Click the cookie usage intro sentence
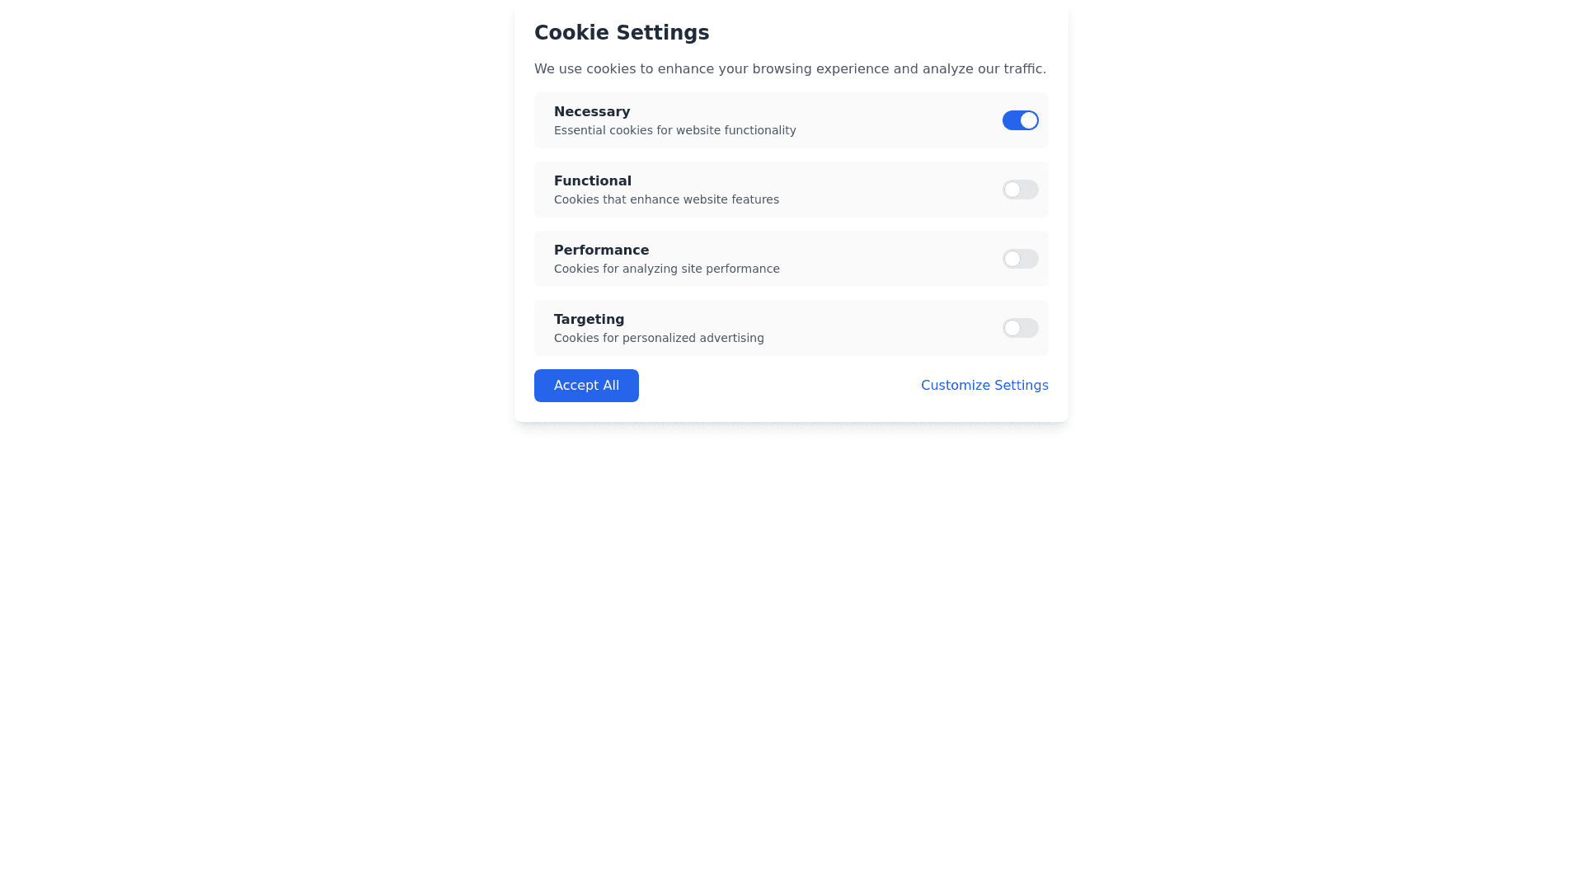This screenshot has width=1583, height=890. [790, 69]
